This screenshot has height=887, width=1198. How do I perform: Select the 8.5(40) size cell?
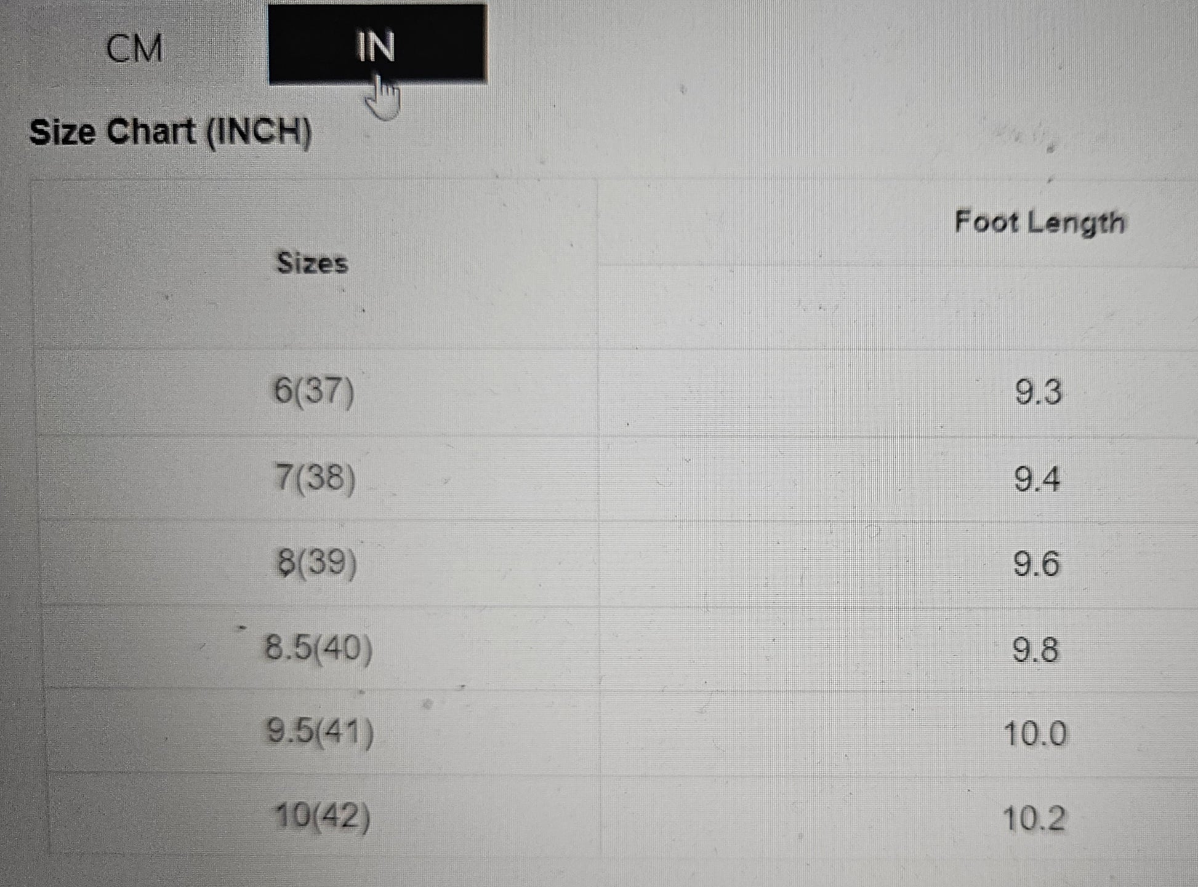click(x=318, y=648)
